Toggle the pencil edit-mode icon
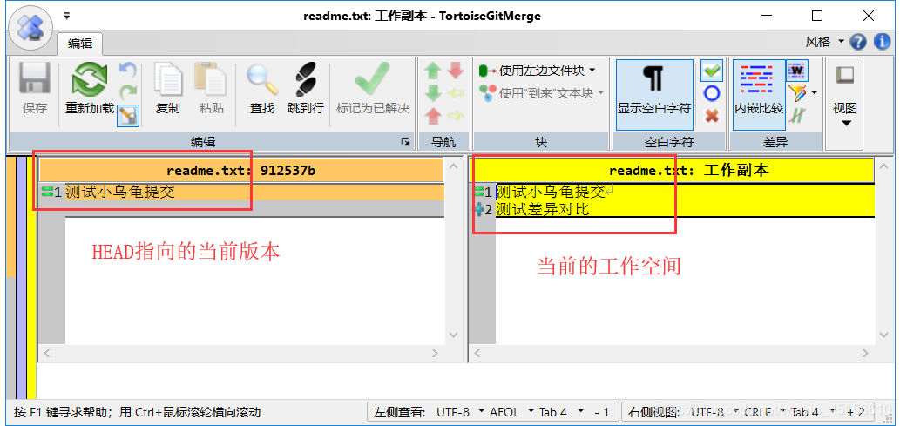This screenshot has height=426, width=900. pyautogui.click(x=127, y=115)
